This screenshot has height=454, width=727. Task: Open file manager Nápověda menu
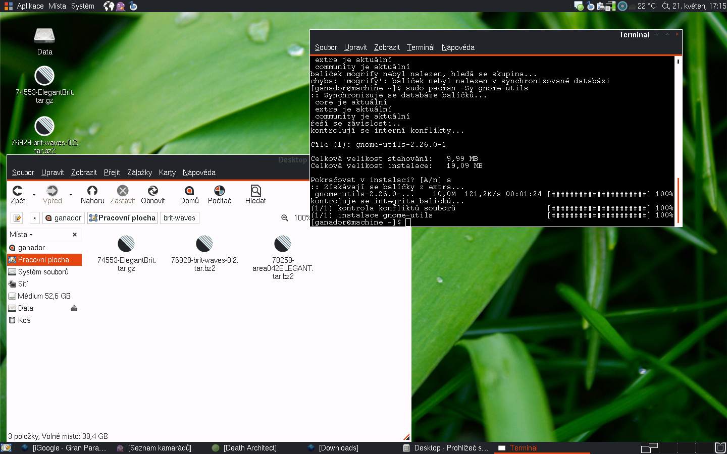click(199, 173)
